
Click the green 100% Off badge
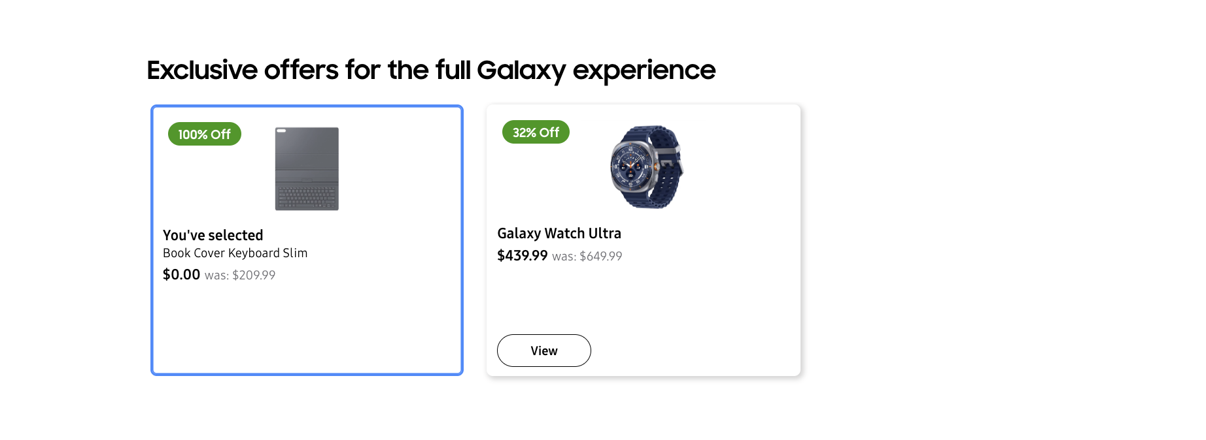tap(204, 134)
